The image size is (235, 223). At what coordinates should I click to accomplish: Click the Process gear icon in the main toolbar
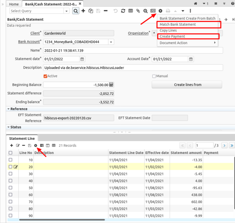point(161,11)
